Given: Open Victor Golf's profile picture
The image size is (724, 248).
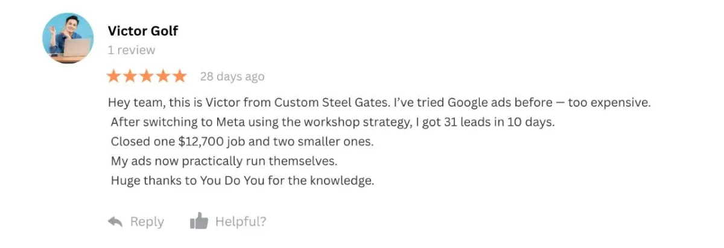Looking at the screenshot, I should (68, 39).
